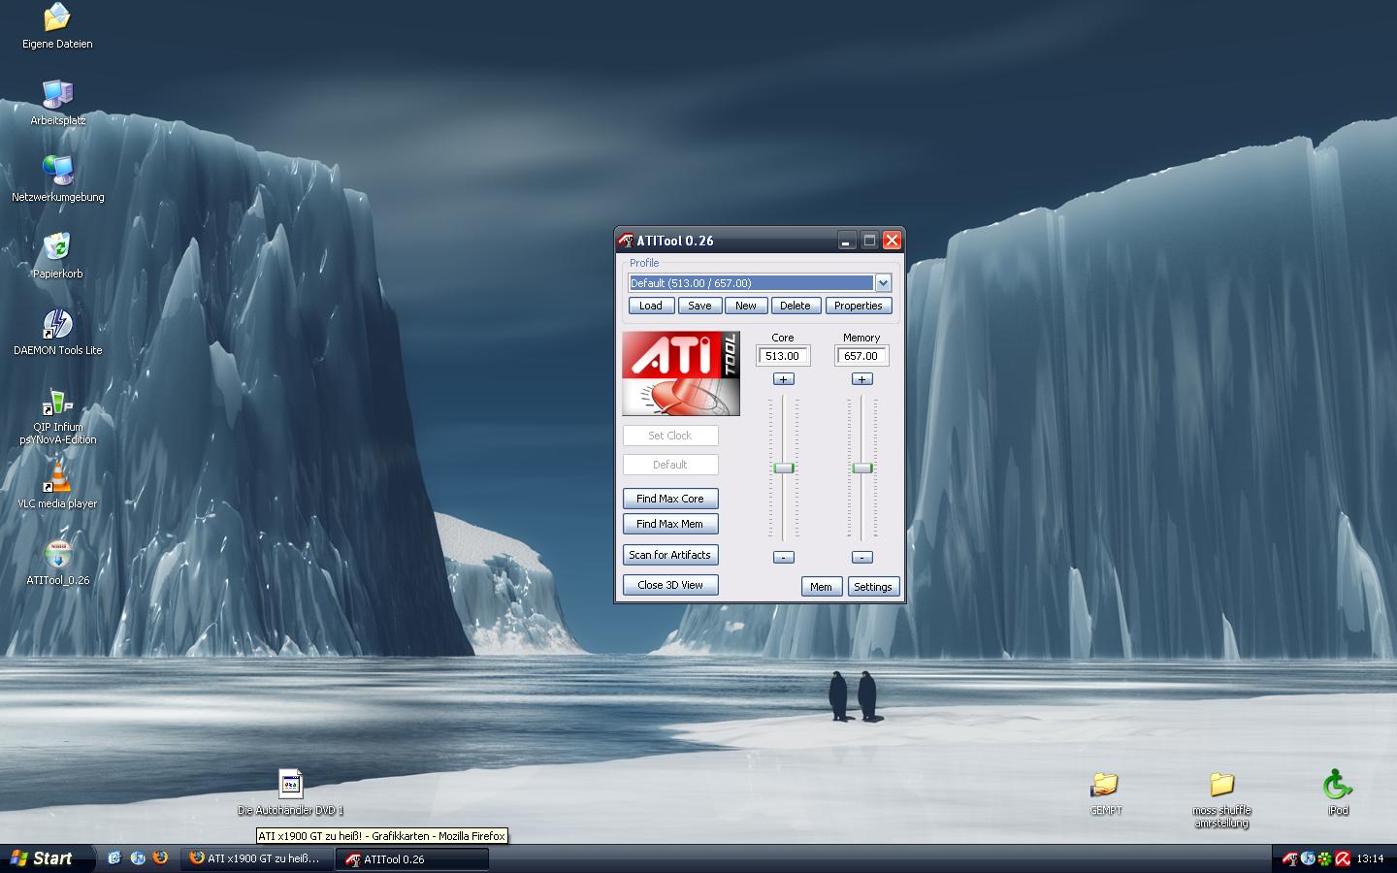
Task: Select the DAEMON Tools Lite shortcut
Action: [57, 332]
